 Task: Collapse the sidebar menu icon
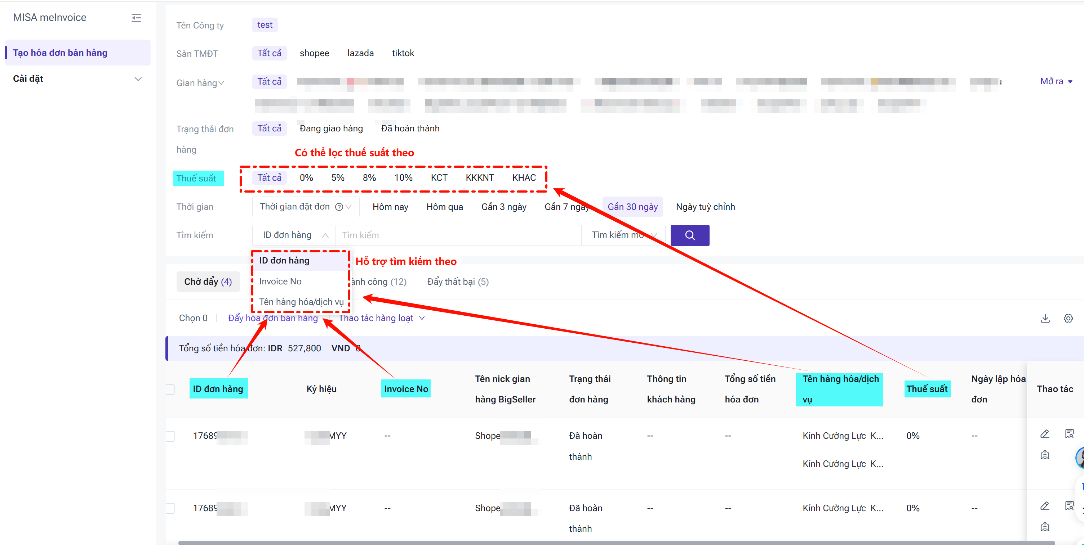(136, 18)
